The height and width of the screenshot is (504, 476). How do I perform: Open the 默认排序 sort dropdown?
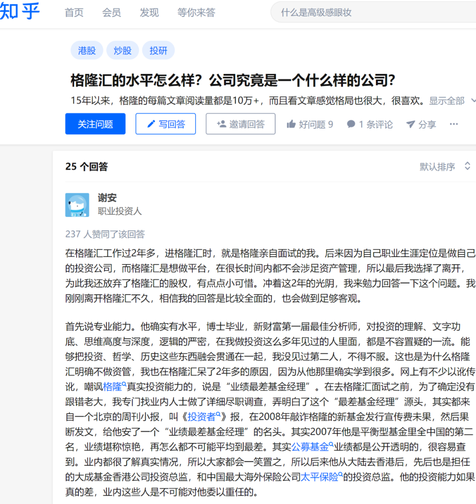(445, 166)
